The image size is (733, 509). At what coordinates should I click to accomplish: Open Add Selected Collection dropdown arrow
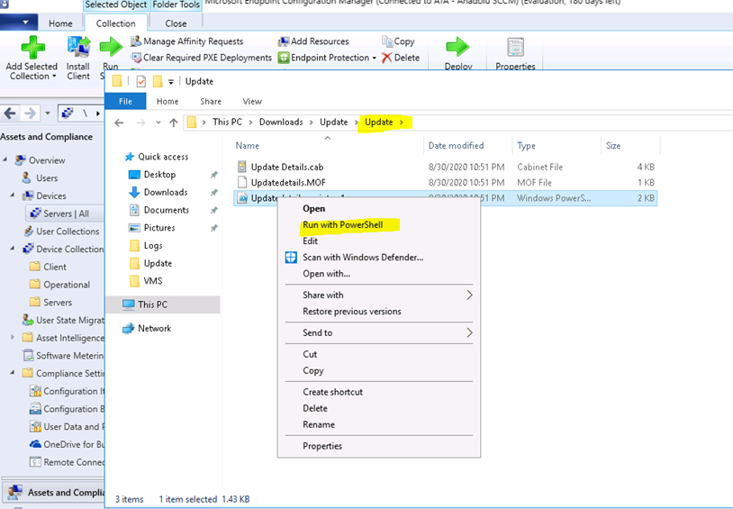pos(54,77)
